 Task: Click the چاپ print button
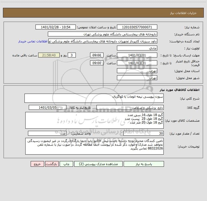66,164
